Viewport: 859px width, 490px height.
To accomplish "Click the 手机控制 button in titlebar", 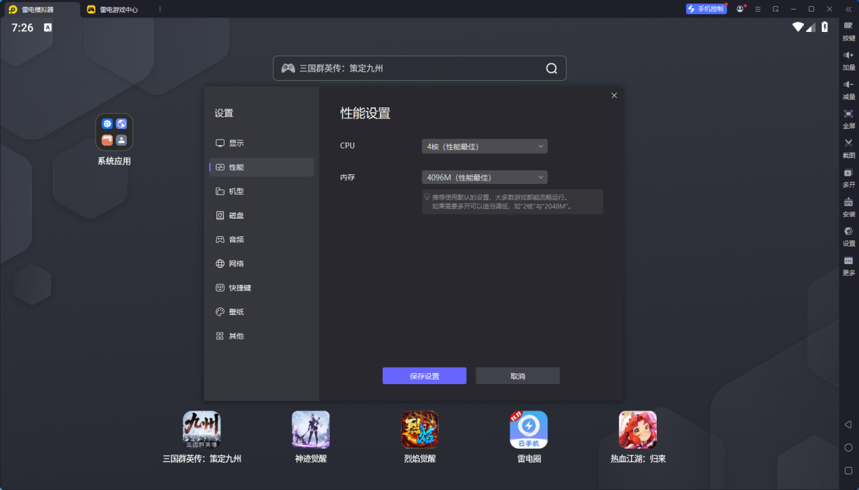I will pyautogui.click(x=706, y=8).
